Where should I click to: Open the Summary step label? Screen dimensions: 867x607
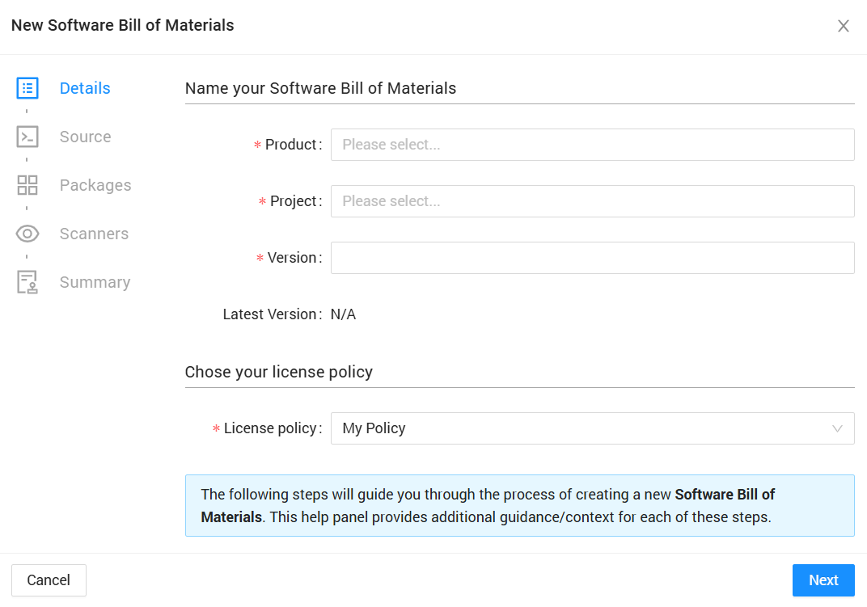click(x=95, y=282)
